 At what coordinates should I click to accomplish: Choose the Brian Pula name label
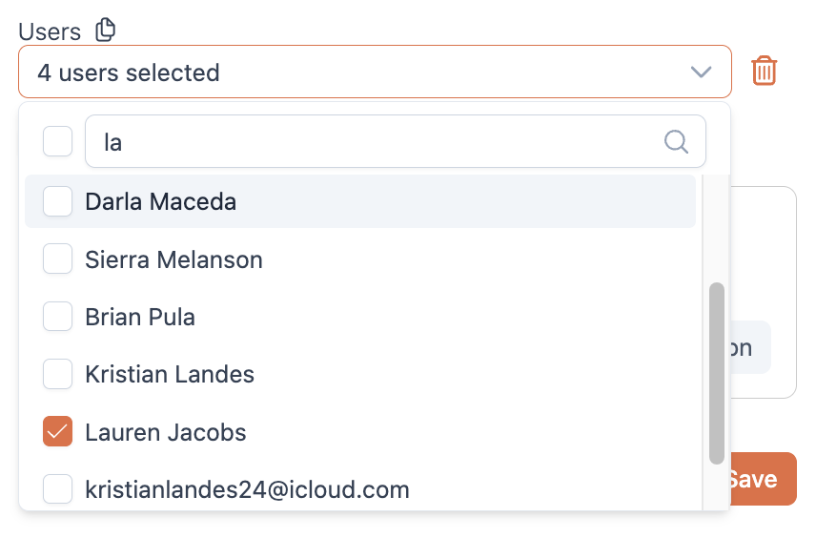click(x=140, y=318)
